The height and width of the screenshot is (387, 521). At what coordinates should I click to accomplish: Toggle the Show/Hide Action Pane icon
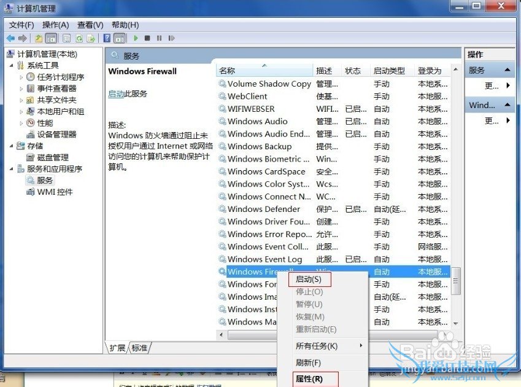(x=120, y=38)
